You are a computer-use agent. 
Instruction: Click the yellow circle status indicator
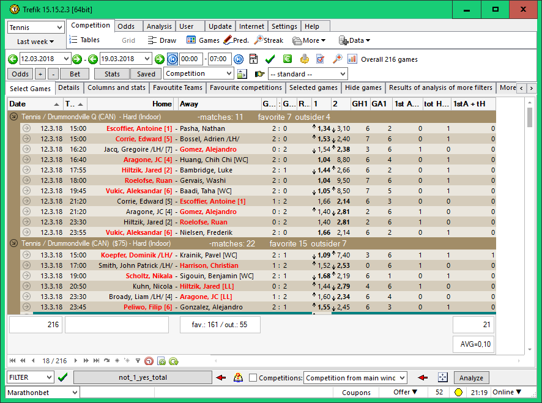pos(458,393)
